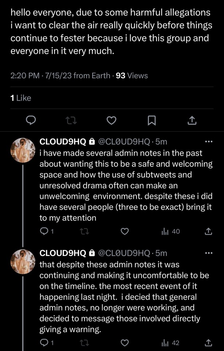Like the first CLOUD9HQ reply
The image size is (224, 351).
[x=125, y=231]
